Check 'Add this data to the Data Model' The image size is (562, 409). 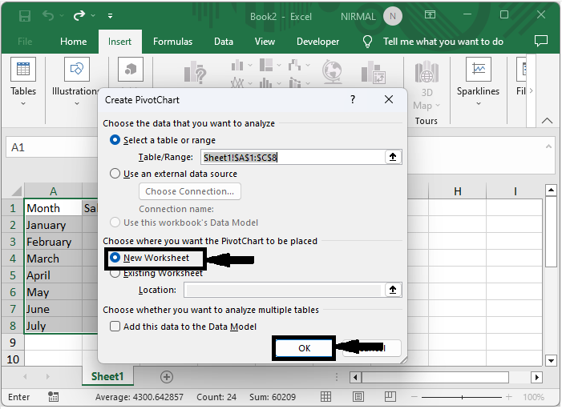click(x=115, y=327)
